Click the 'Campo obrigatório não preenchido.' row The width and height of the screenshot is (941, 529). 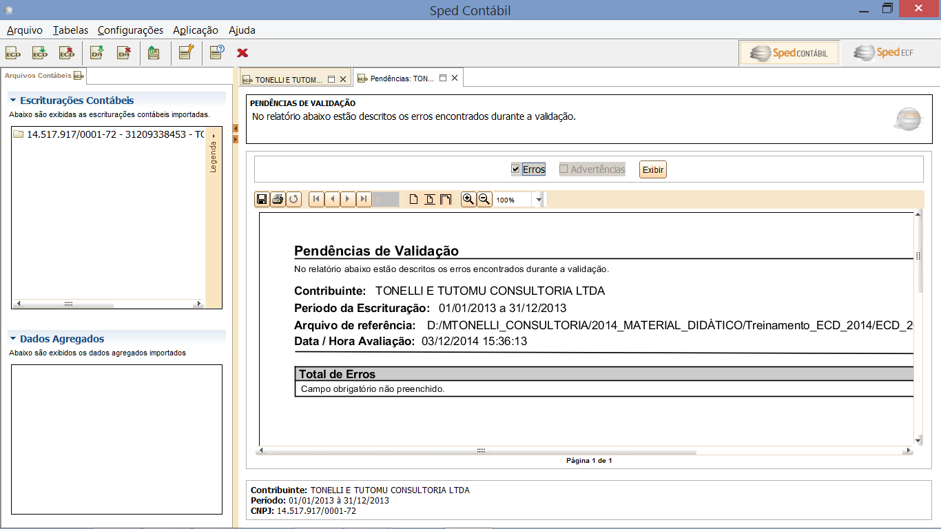[604, 389]
